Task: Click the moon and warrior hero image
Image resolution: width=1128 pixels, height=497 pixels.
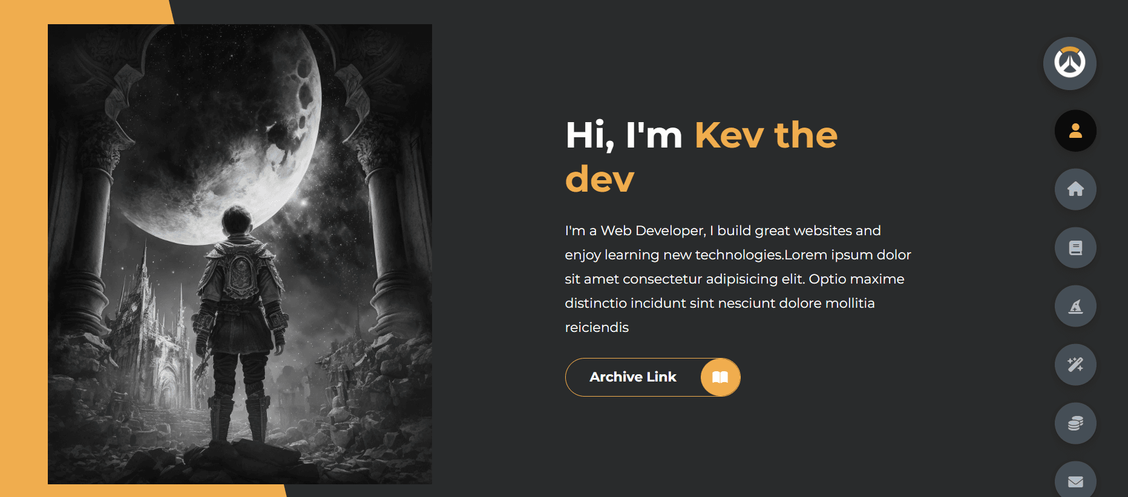Action: click(x=240, y=254)
